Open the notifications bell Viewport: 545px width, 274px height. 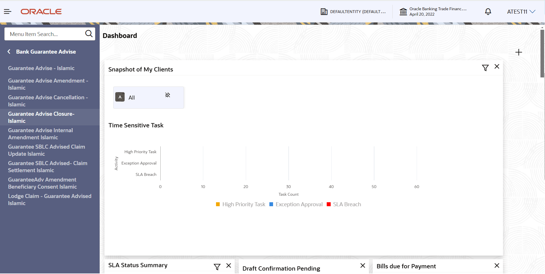tap(488, 12)
